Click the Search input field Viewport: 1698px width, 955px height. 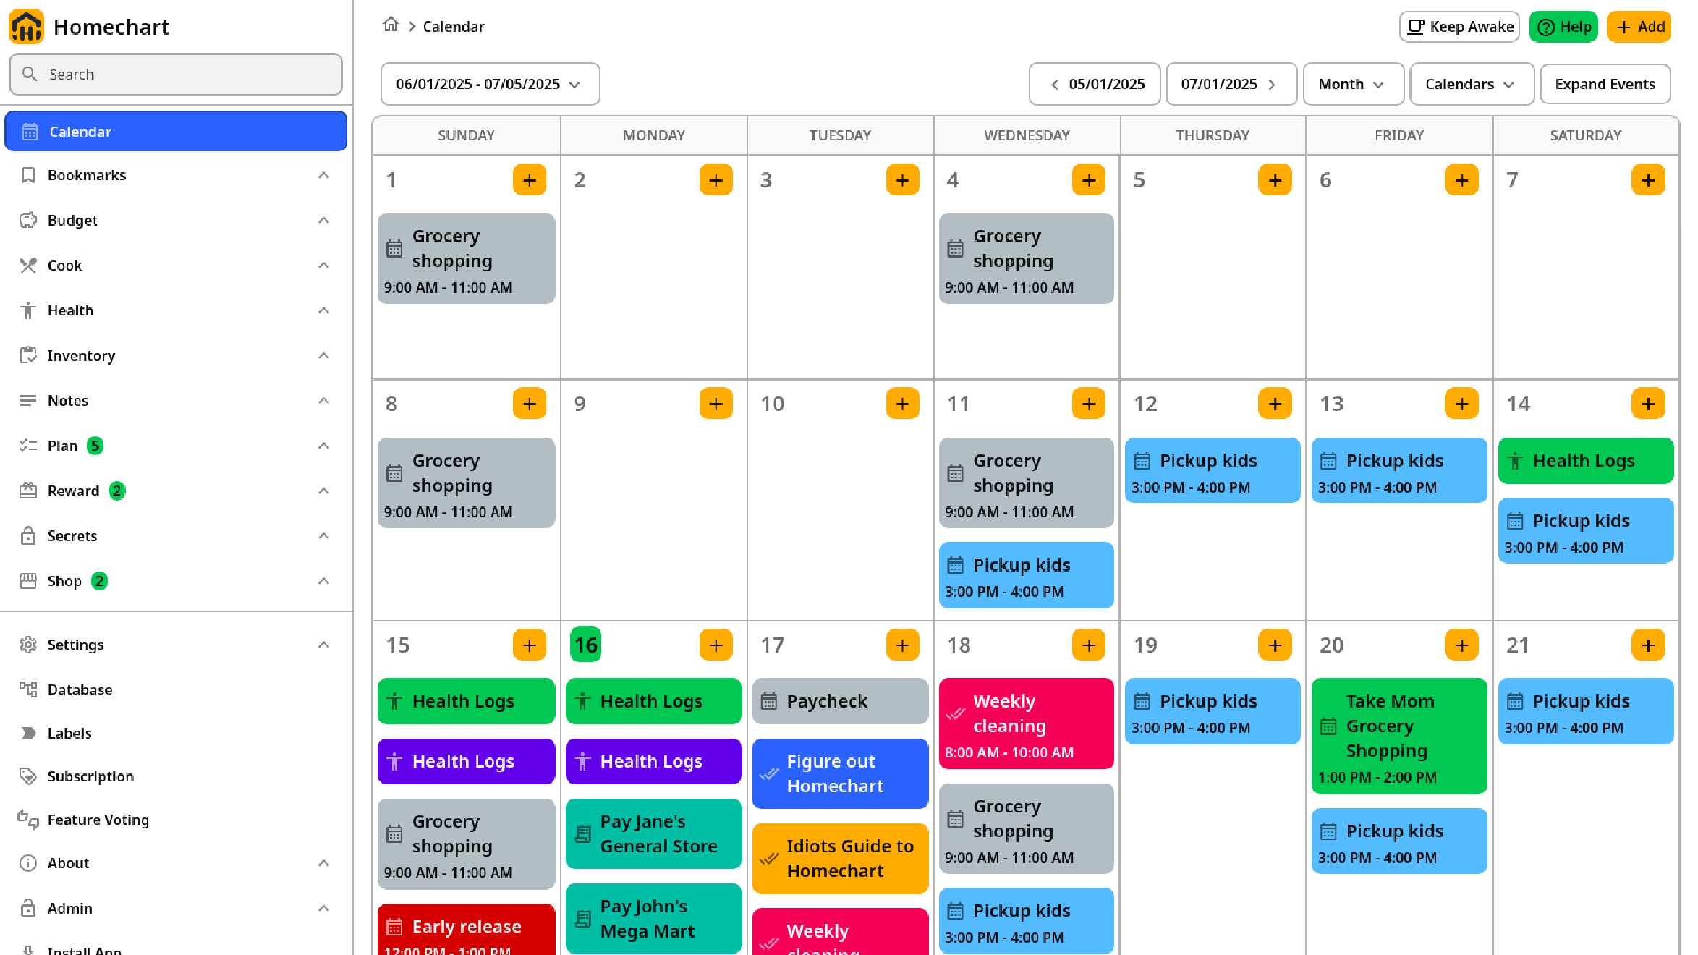pos(176,74)
